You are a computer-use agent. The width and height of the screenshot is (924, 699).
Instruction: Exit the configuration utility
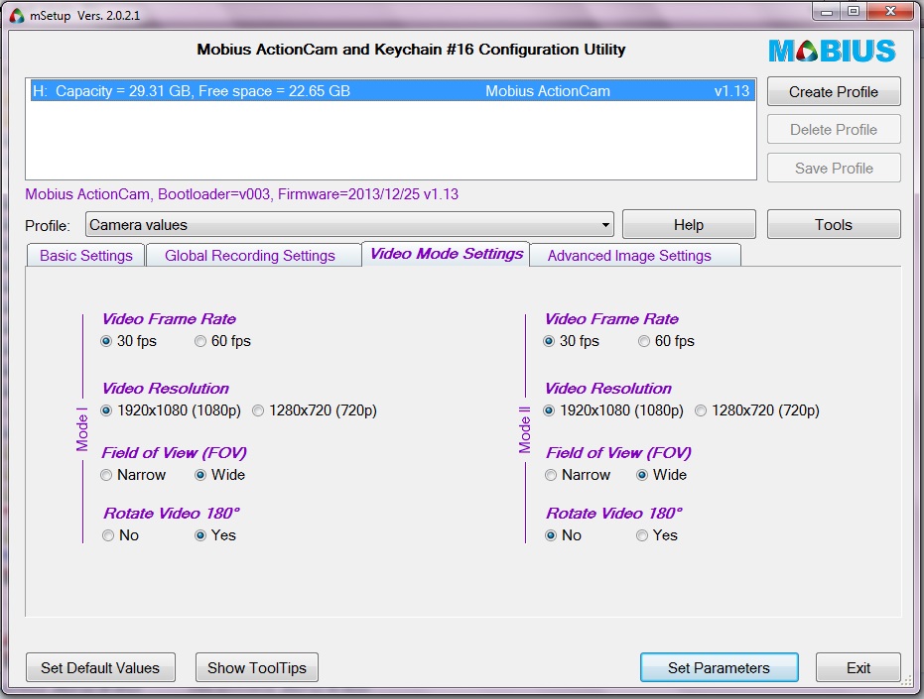(858, 668)
